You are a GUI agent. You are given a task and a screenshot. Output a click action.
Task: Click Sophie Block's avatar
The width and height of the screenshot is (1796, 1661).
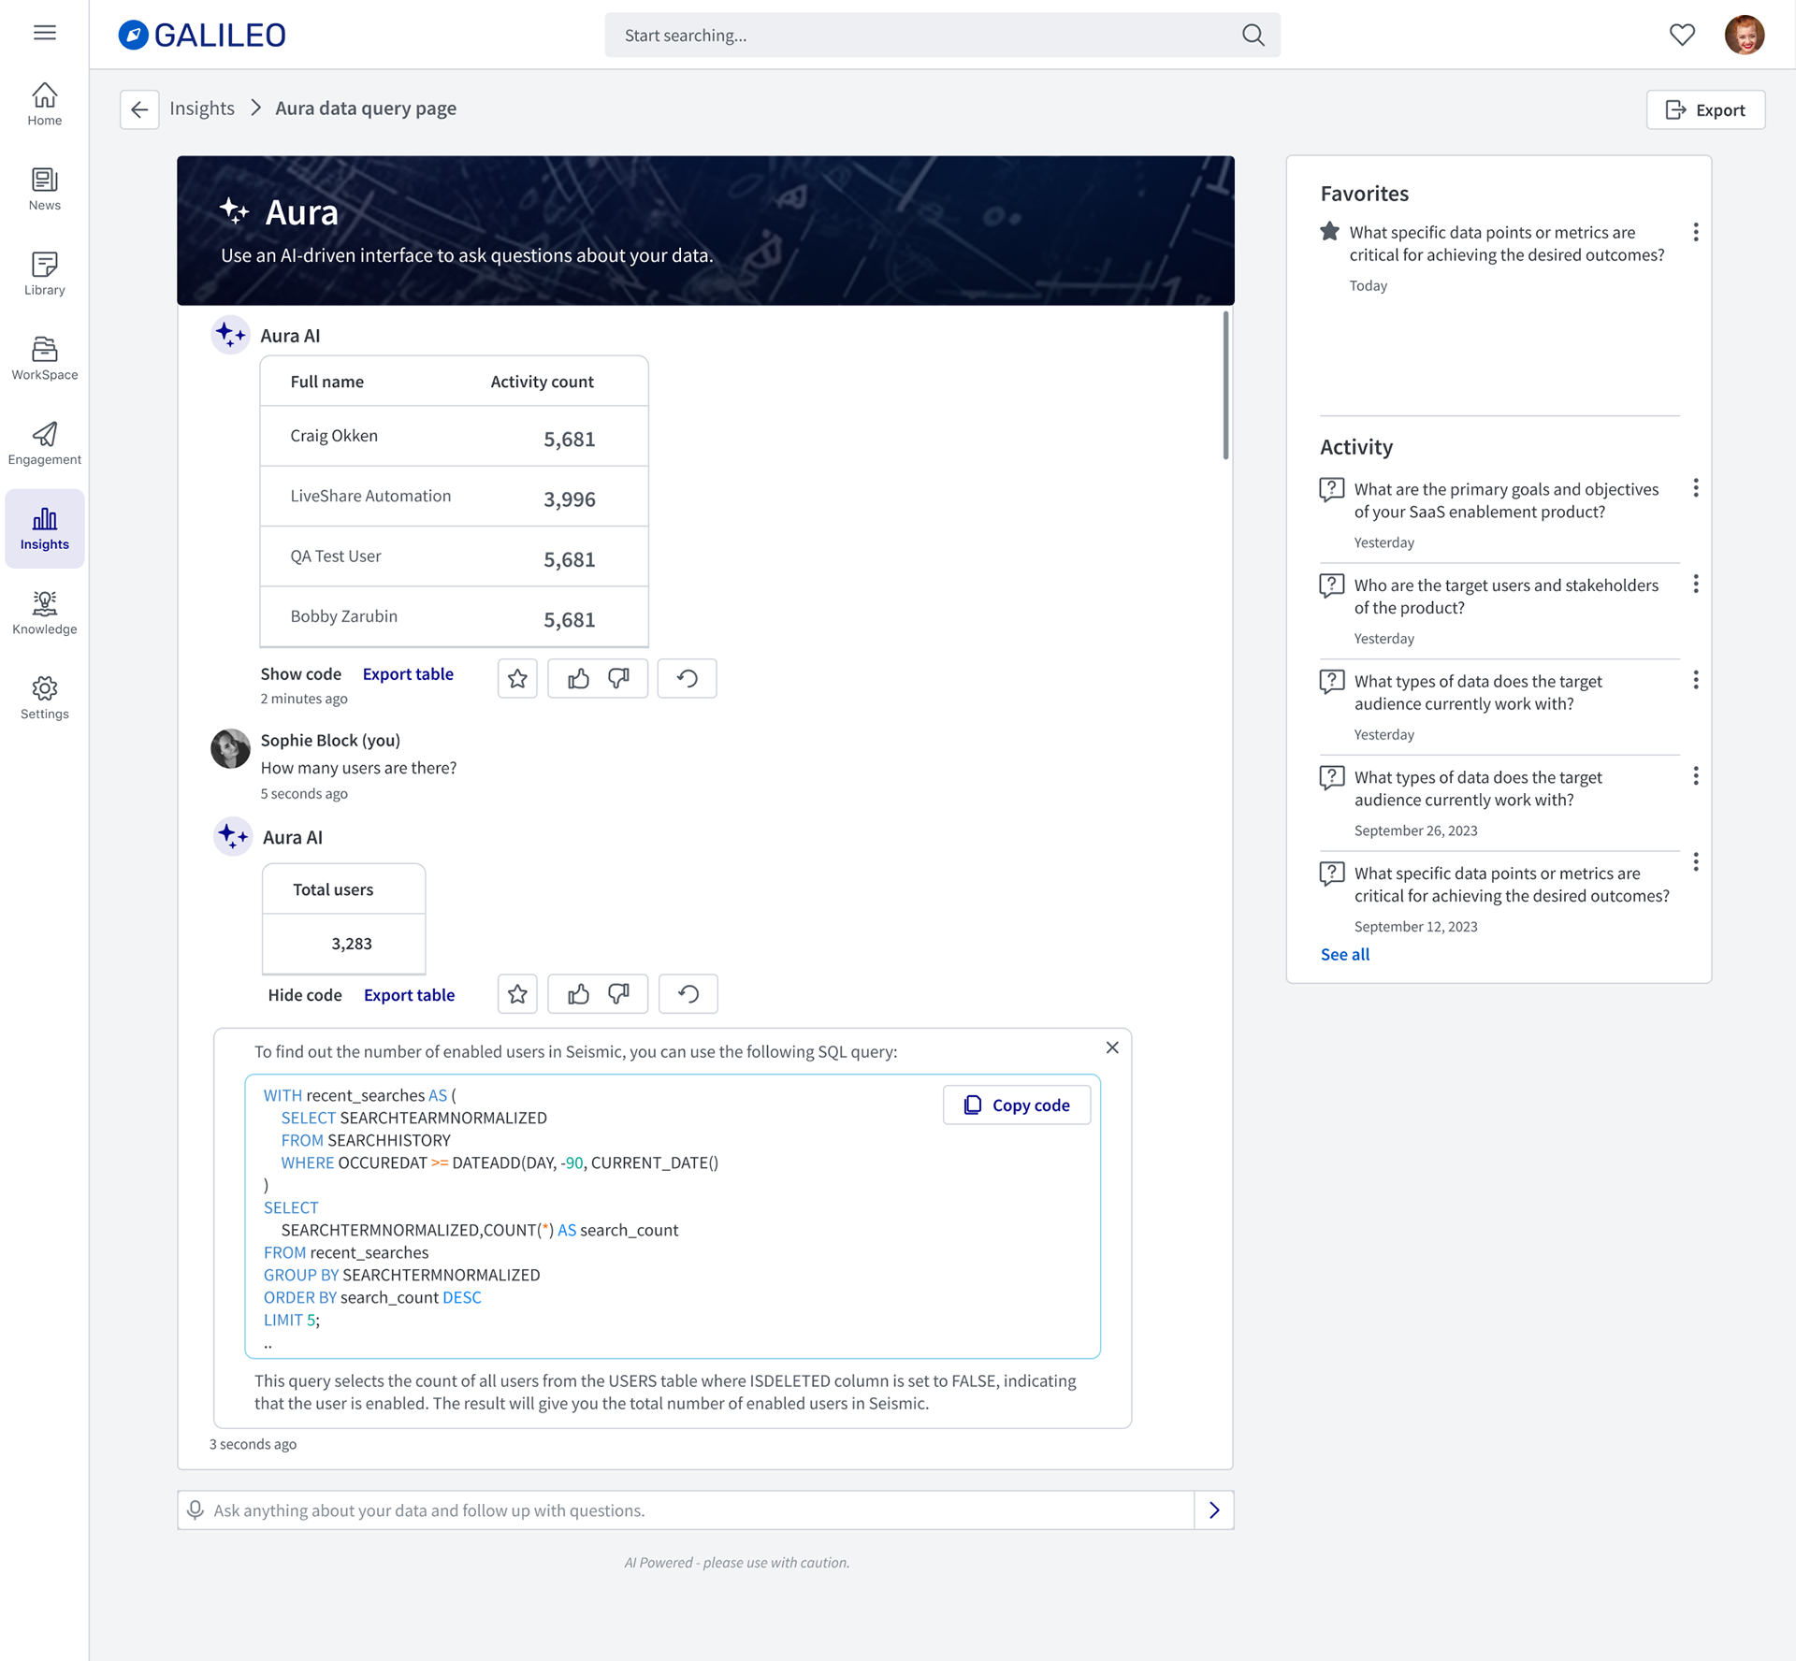[x=230, y=748]
